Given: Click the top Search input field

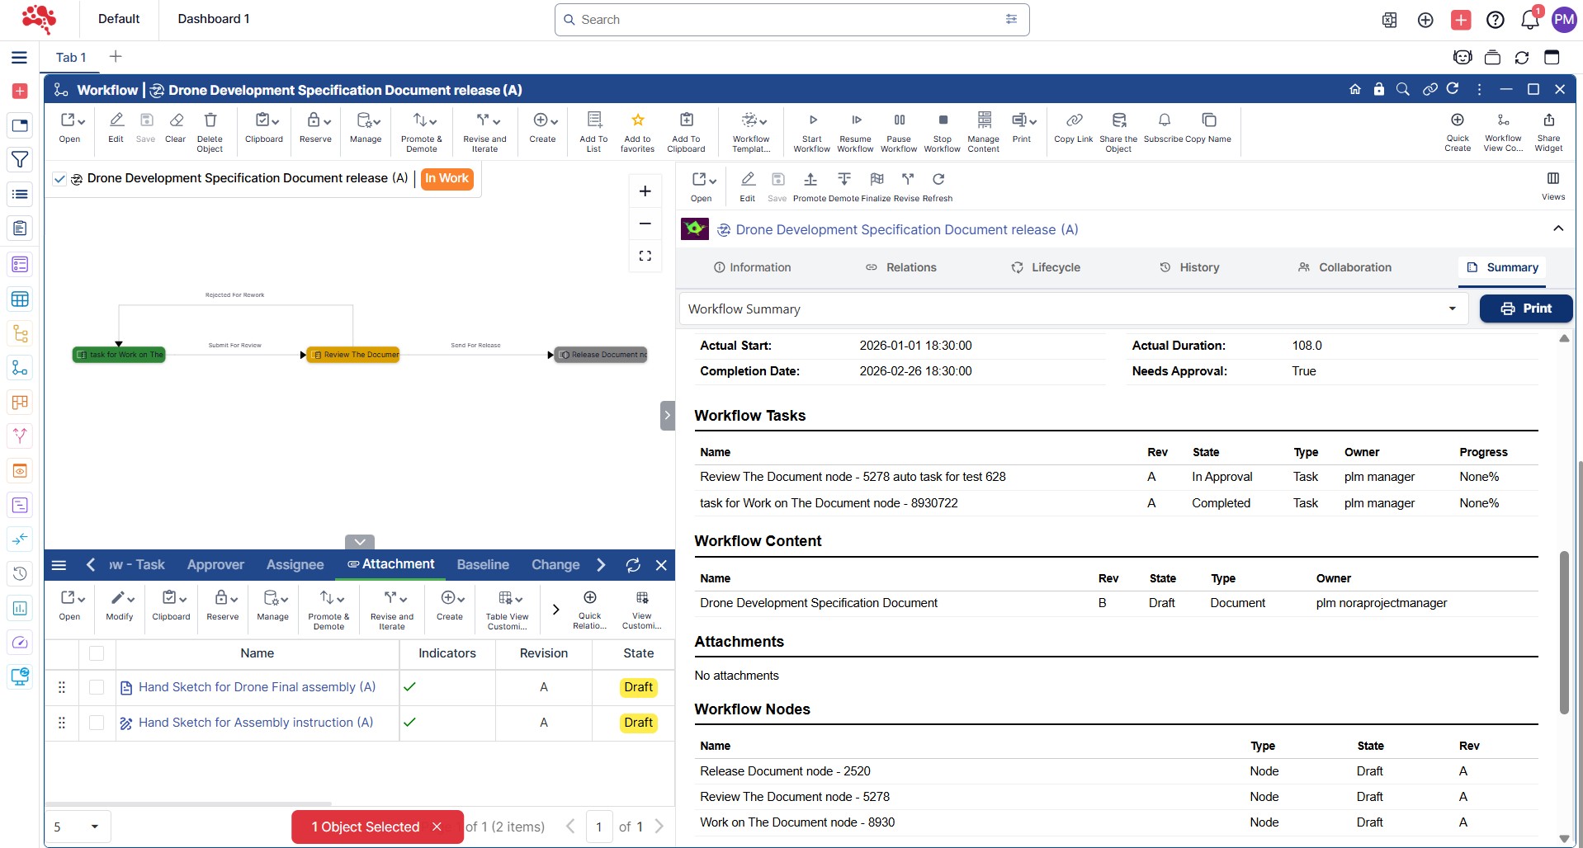Looking at the screenshot, I should (784, 20).
